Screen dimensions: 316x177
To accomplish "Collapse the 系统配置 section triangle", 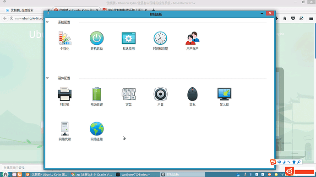I will 47,22.
